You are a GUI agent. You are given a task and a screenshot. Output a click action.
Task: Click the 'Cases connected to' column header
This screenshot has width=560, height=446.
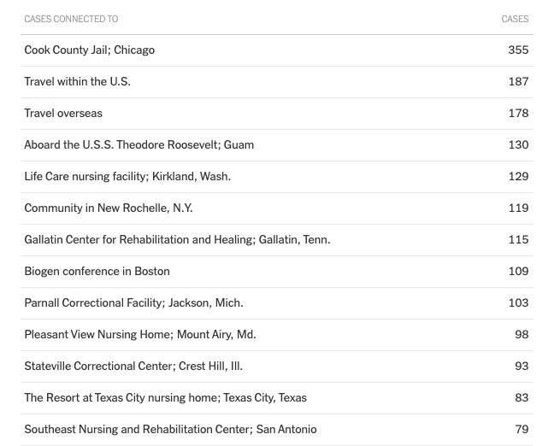point(71,19)
